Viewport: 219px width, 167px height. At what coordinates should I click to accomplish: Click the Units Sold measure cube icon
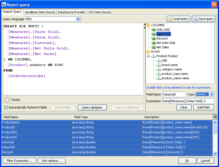(x=154, y=30)
